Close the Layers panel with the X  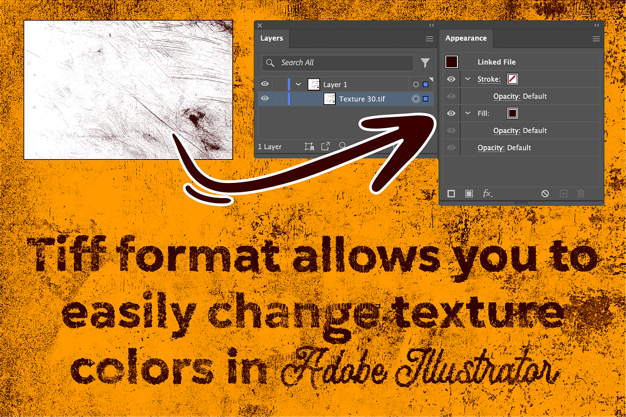click(x=260, y=25)
